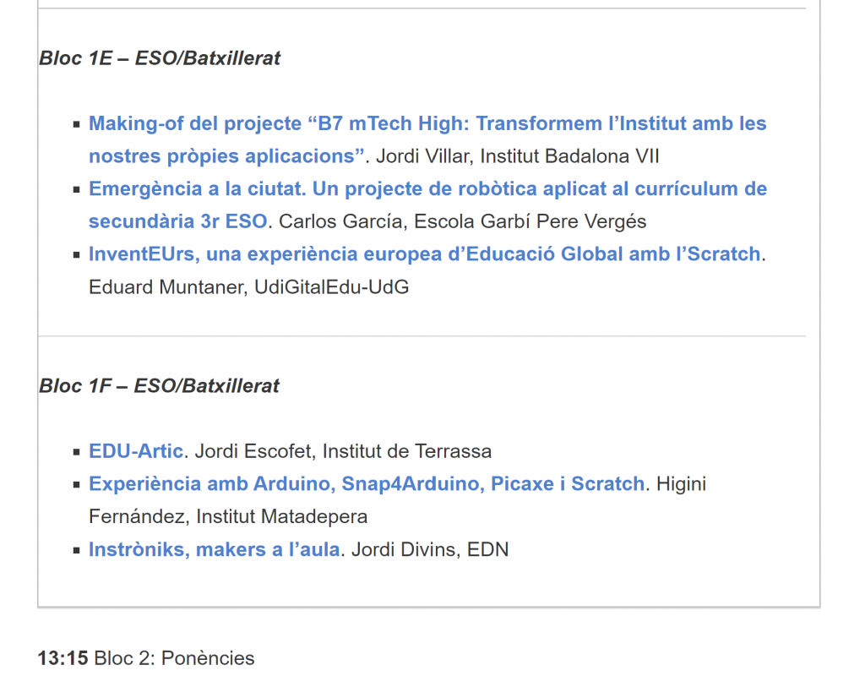865x676 pixels.
Task: Click the bullet marker before "Making-of del projecte"
Action: 78,125
